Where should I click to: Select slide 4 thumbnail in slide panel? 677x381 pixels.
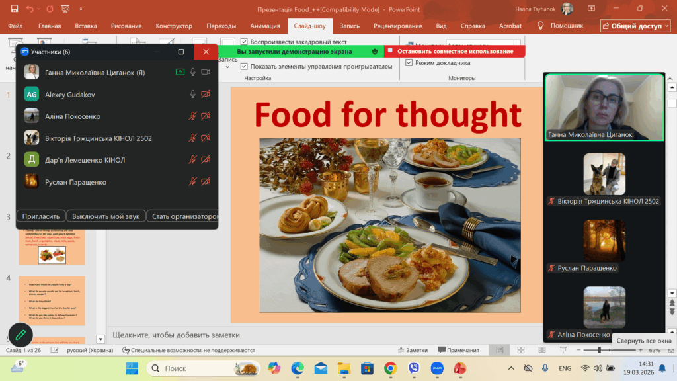(x=52, y=300)
